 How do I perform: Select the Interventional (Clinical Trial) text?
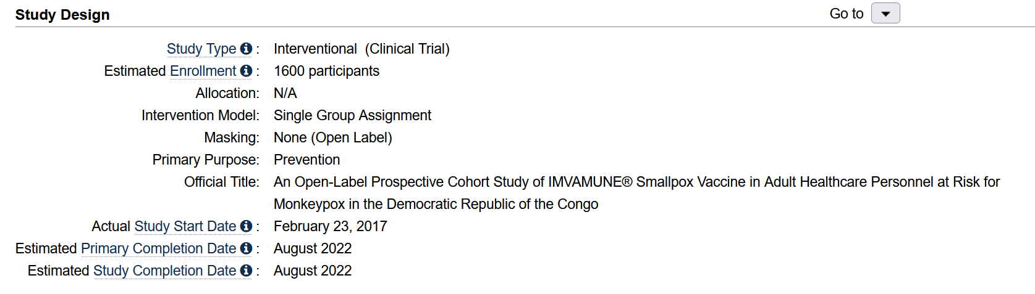tap(361, 49)
